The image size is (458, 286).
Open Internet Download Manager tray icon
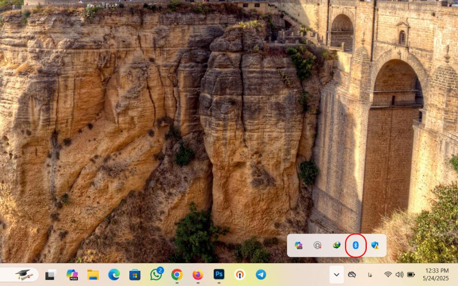pos(336,245)
